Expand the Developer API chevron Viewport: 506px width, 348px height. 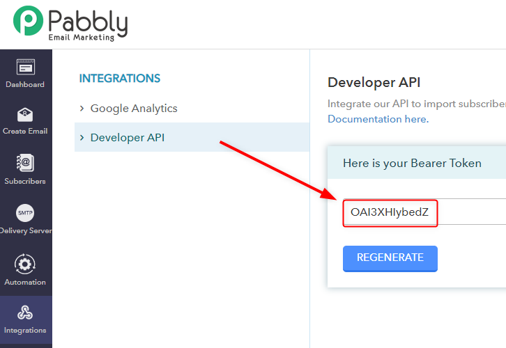click(82, 138)
